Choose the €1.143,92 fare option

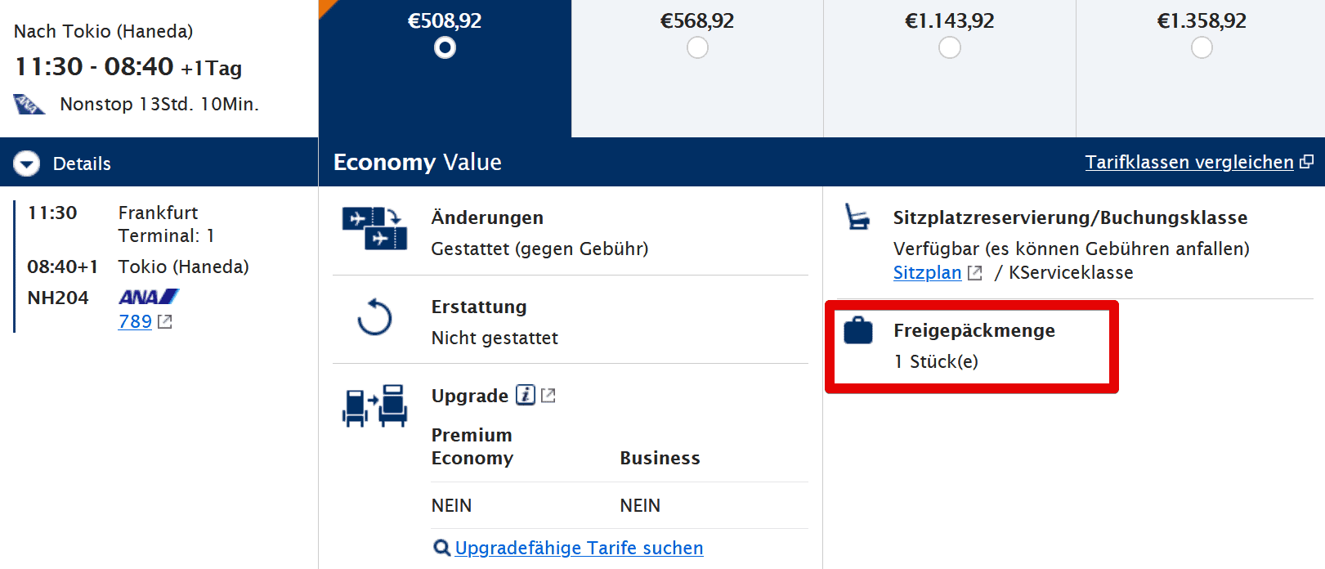click(x=949, y=48)
